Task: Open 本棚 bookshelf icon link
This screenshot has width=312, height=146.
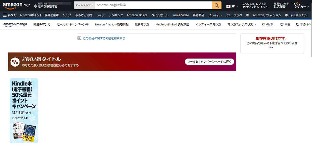Action: [x=285, y=25]
